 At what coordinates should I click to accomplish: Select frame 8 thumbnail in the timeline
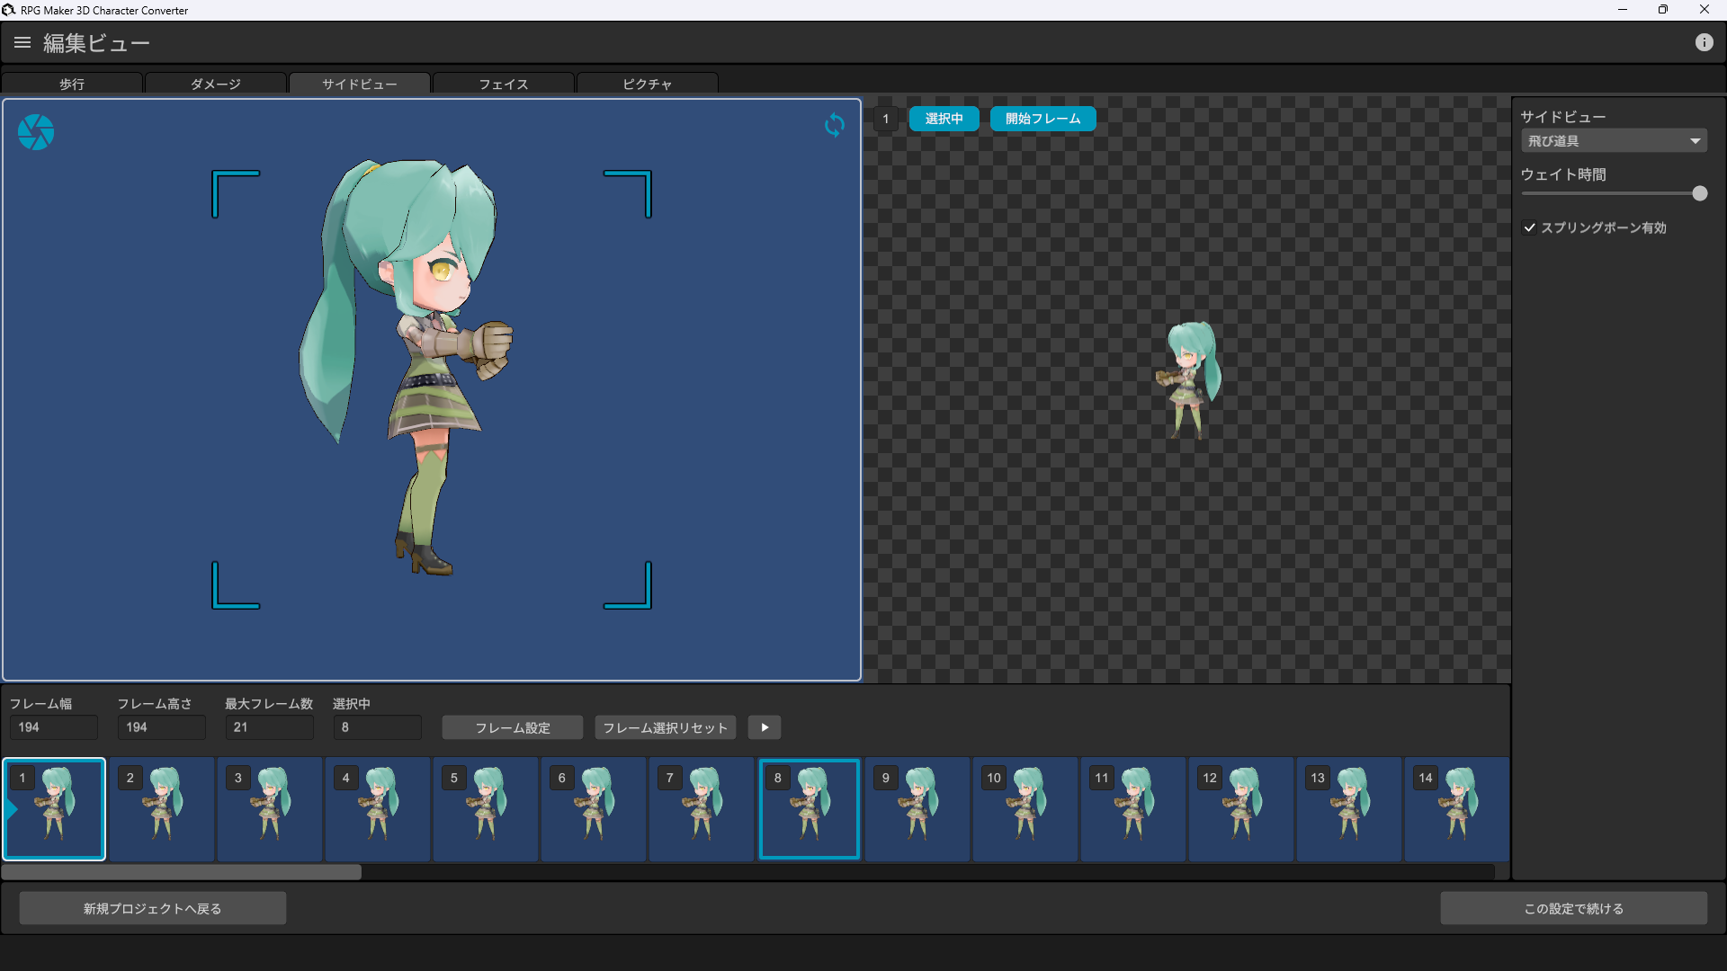click(x=808, y=809)
